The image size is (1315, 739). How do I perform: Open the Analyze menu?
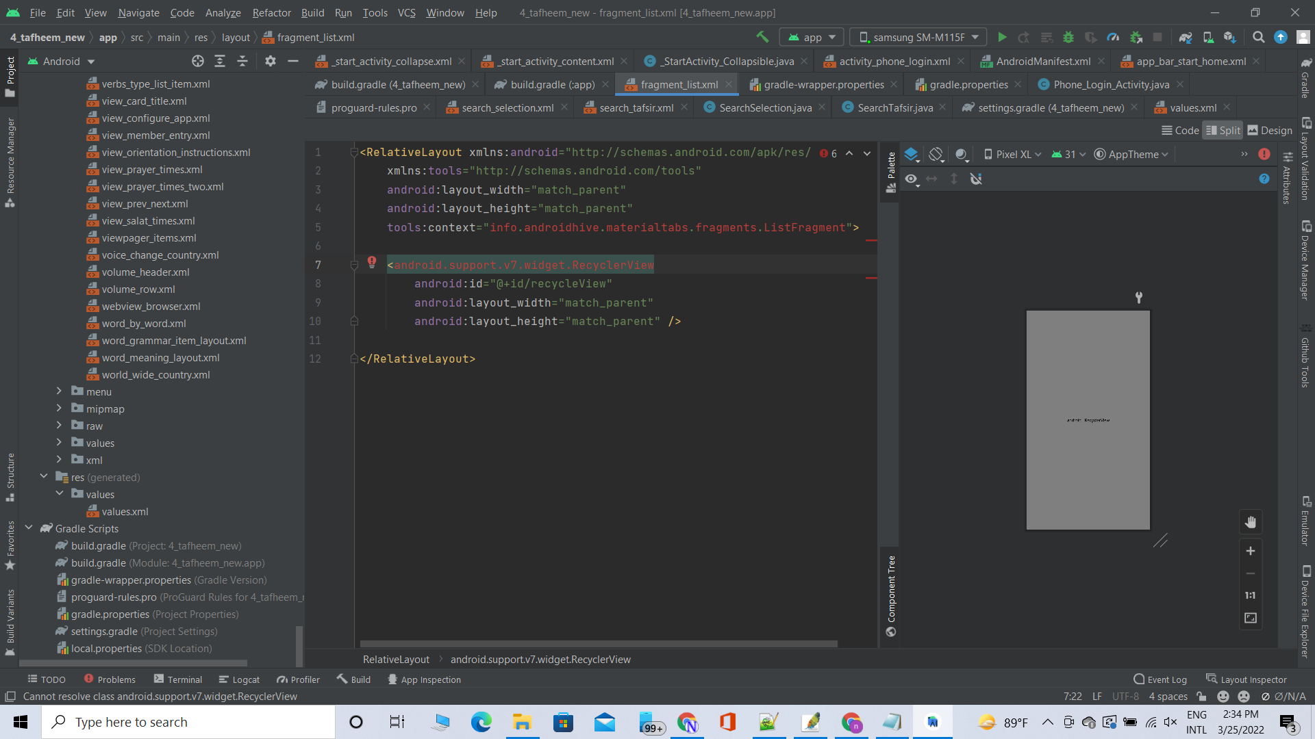[x=223, y=12]
